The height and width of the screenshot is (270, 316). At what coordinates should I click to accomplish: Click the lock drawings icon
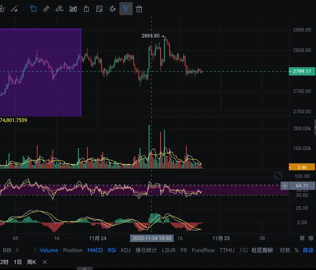point(86,9)
